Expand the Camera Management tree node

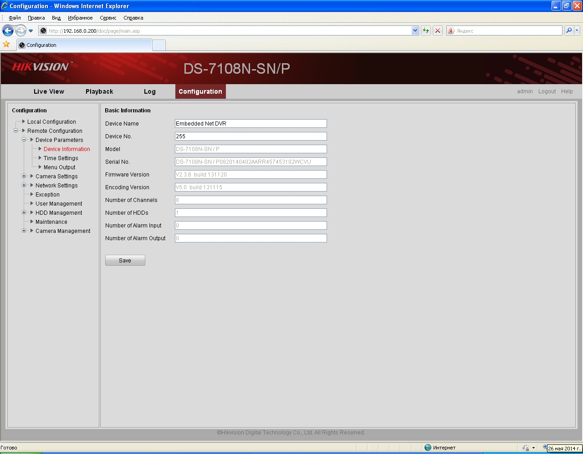(x=24, y=231)
